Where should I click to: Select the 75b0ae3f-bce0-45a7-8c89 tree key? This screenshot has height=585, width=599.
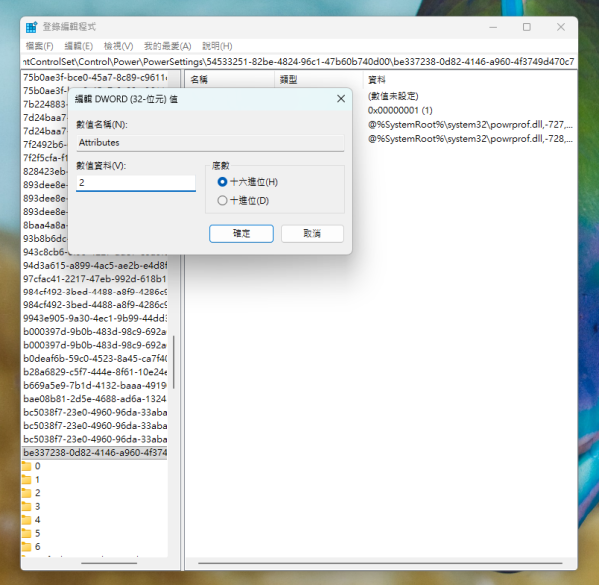point(95,77)
